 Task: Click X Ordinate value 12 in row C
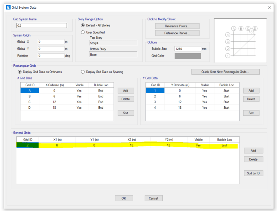(54, 102)
